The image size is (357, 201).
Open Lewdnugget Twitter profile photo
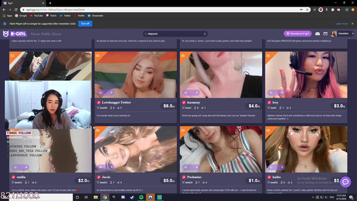click(x=136, y=74)
